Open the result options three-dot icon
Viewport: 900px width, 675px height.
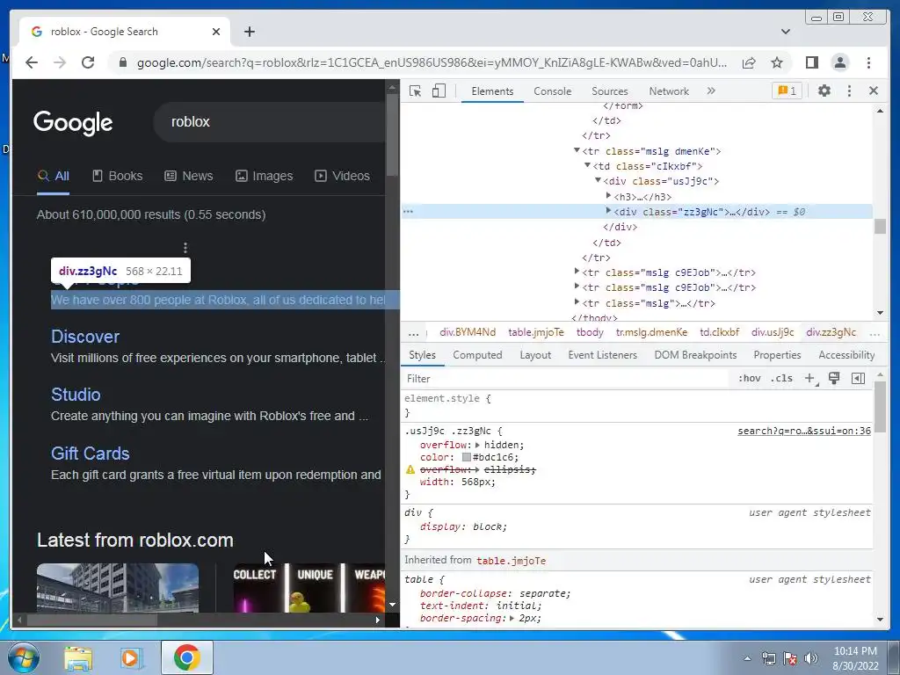click(185, 247)
